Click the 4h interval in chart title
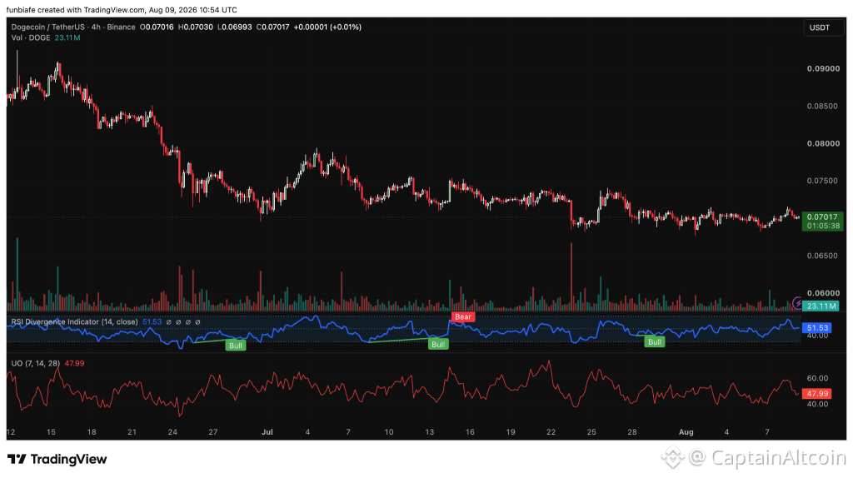The width and height of the screenshot is (853, 478). 96,27
